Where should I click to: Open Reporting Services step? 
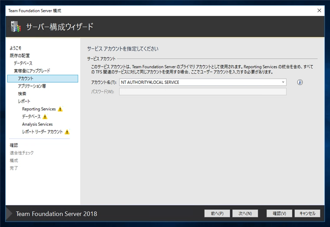click(x=39, y=109)
